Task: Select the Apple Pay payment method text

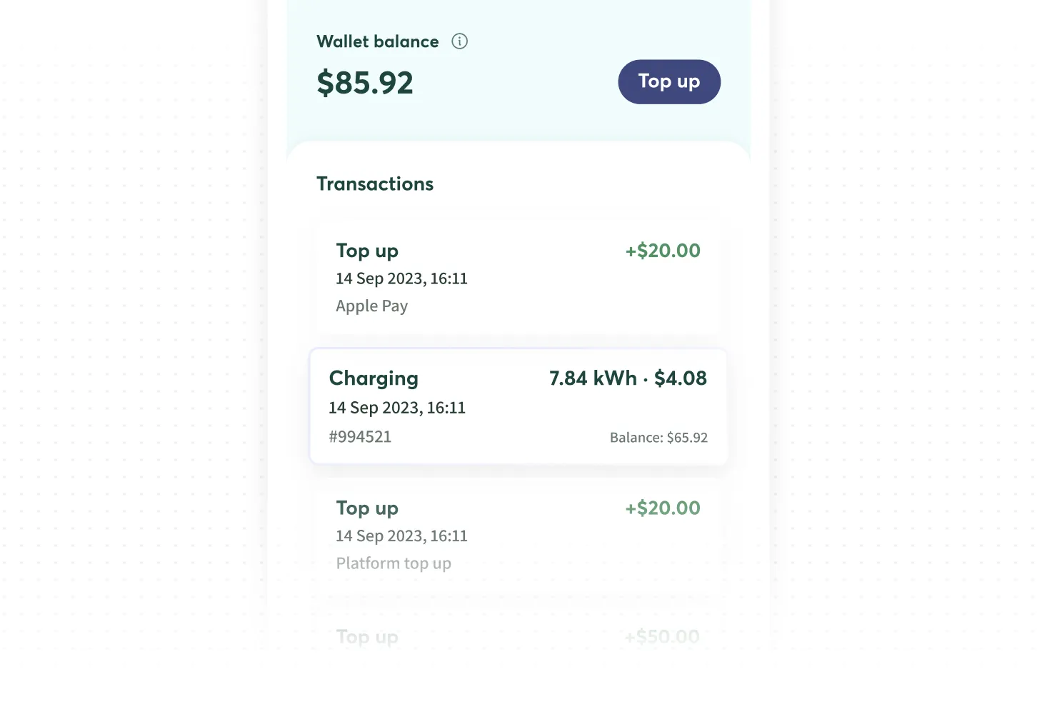Action: click(x=371, y=306)
